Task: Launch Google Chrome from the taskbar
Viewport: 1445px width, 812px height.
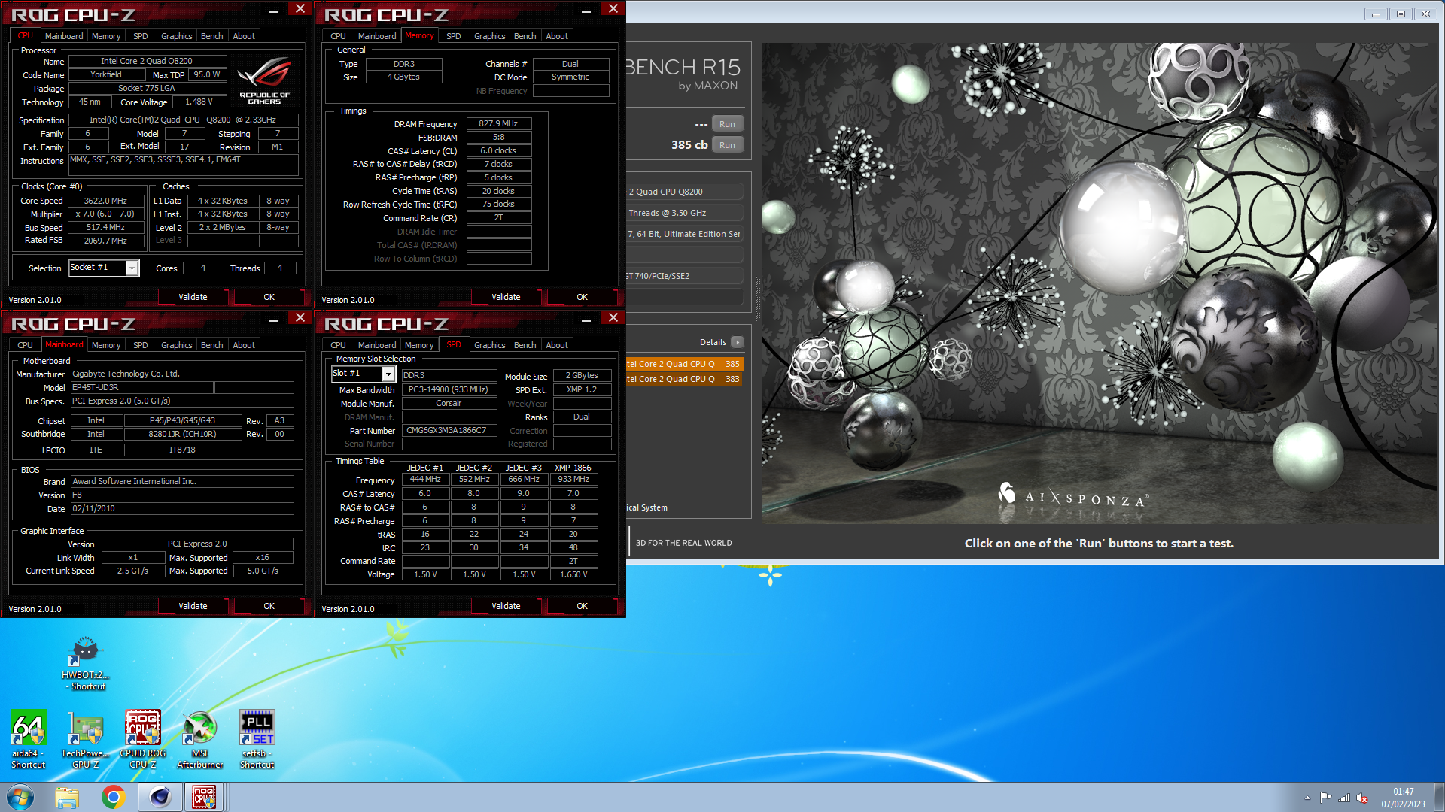Action: pos(114,797)
